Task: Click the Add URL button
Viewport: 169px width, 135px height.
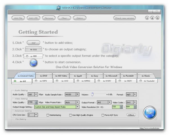Action: (34, 18)
